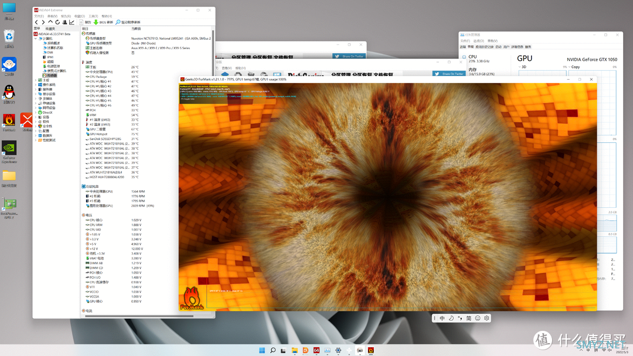
Task: Click AIDA64 forward arrow icon
Action: tap(43, 22)
